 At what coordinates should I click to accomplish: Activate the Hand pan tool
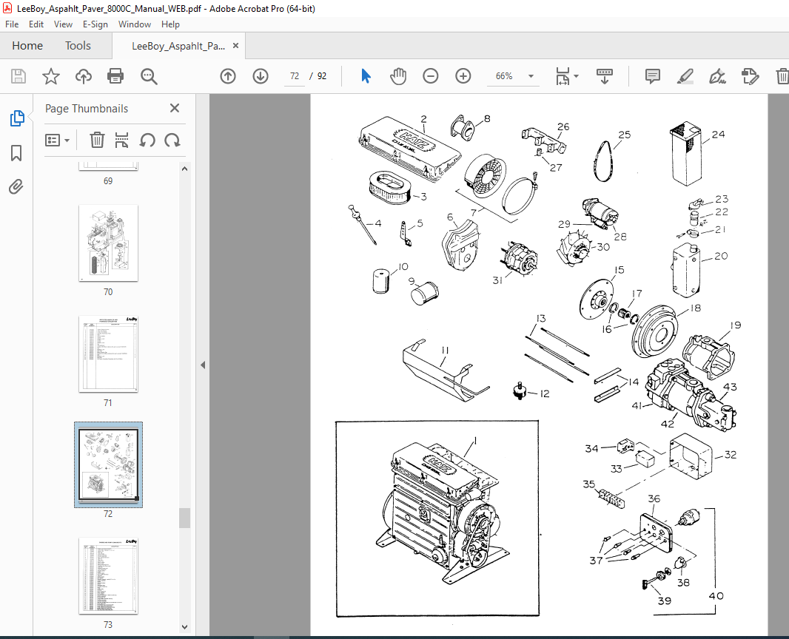(398, 76)
